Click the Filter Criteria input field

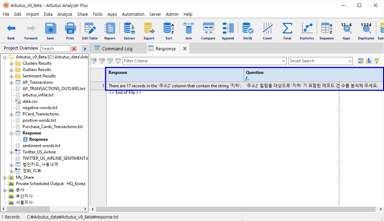[202, 61]
